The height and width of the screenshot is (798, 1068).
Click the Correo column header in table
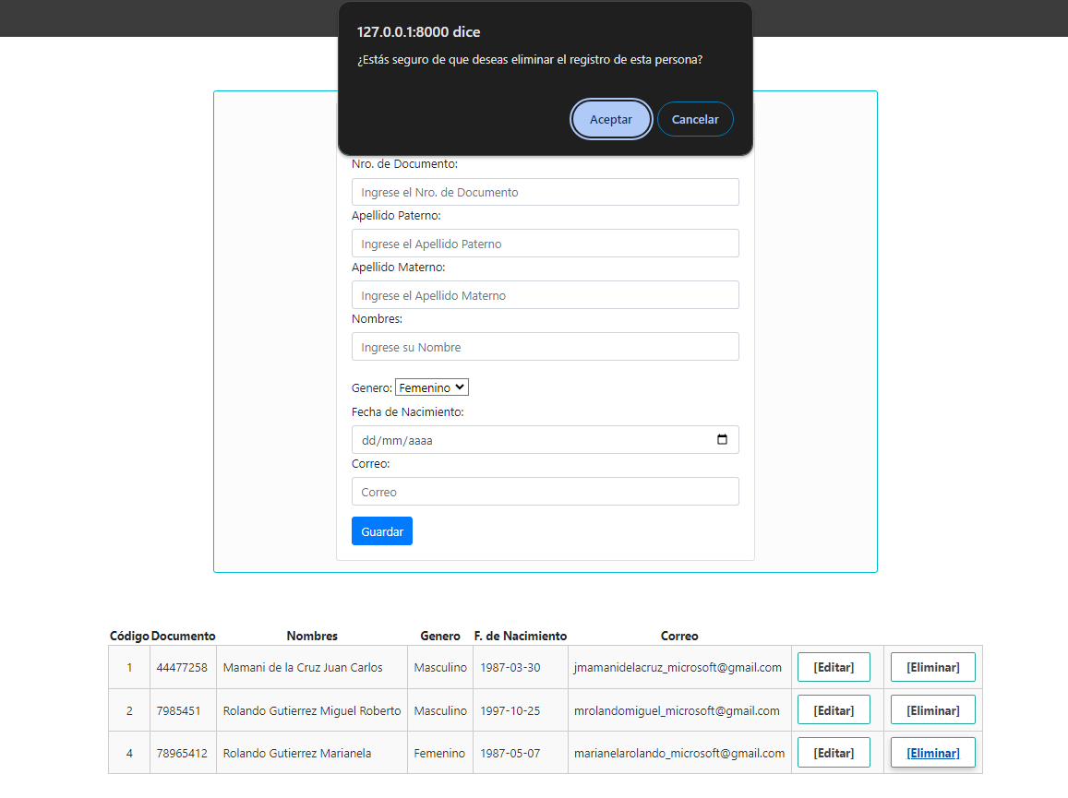click(x=679, y=636)
